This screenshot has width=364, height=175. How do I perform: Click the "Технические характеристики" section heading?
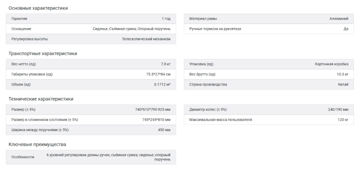click(41, 99)
